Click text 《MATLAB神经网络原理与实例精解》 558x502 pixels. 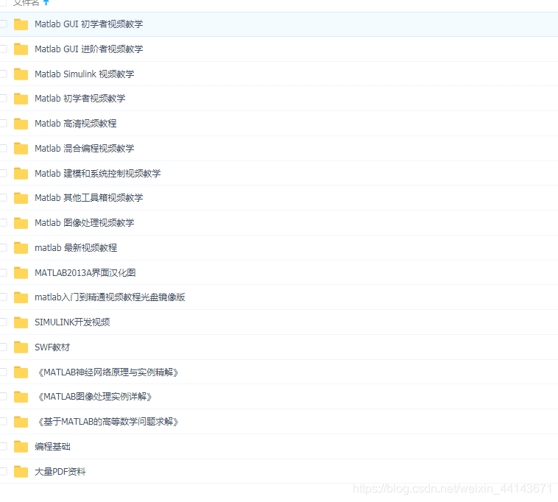[107, 372]
